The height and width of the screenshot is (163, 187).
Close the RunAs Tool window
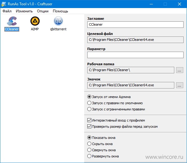point(180,4)
